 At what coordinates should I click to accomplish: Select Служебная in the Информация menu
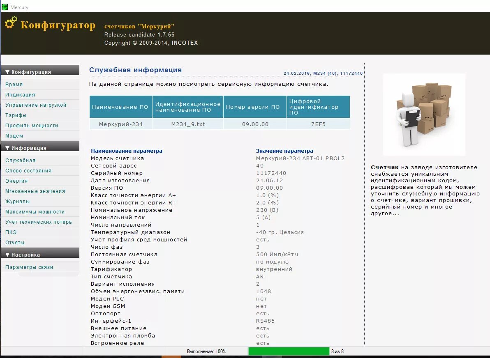pyautogui.click(x=20, y=161)
